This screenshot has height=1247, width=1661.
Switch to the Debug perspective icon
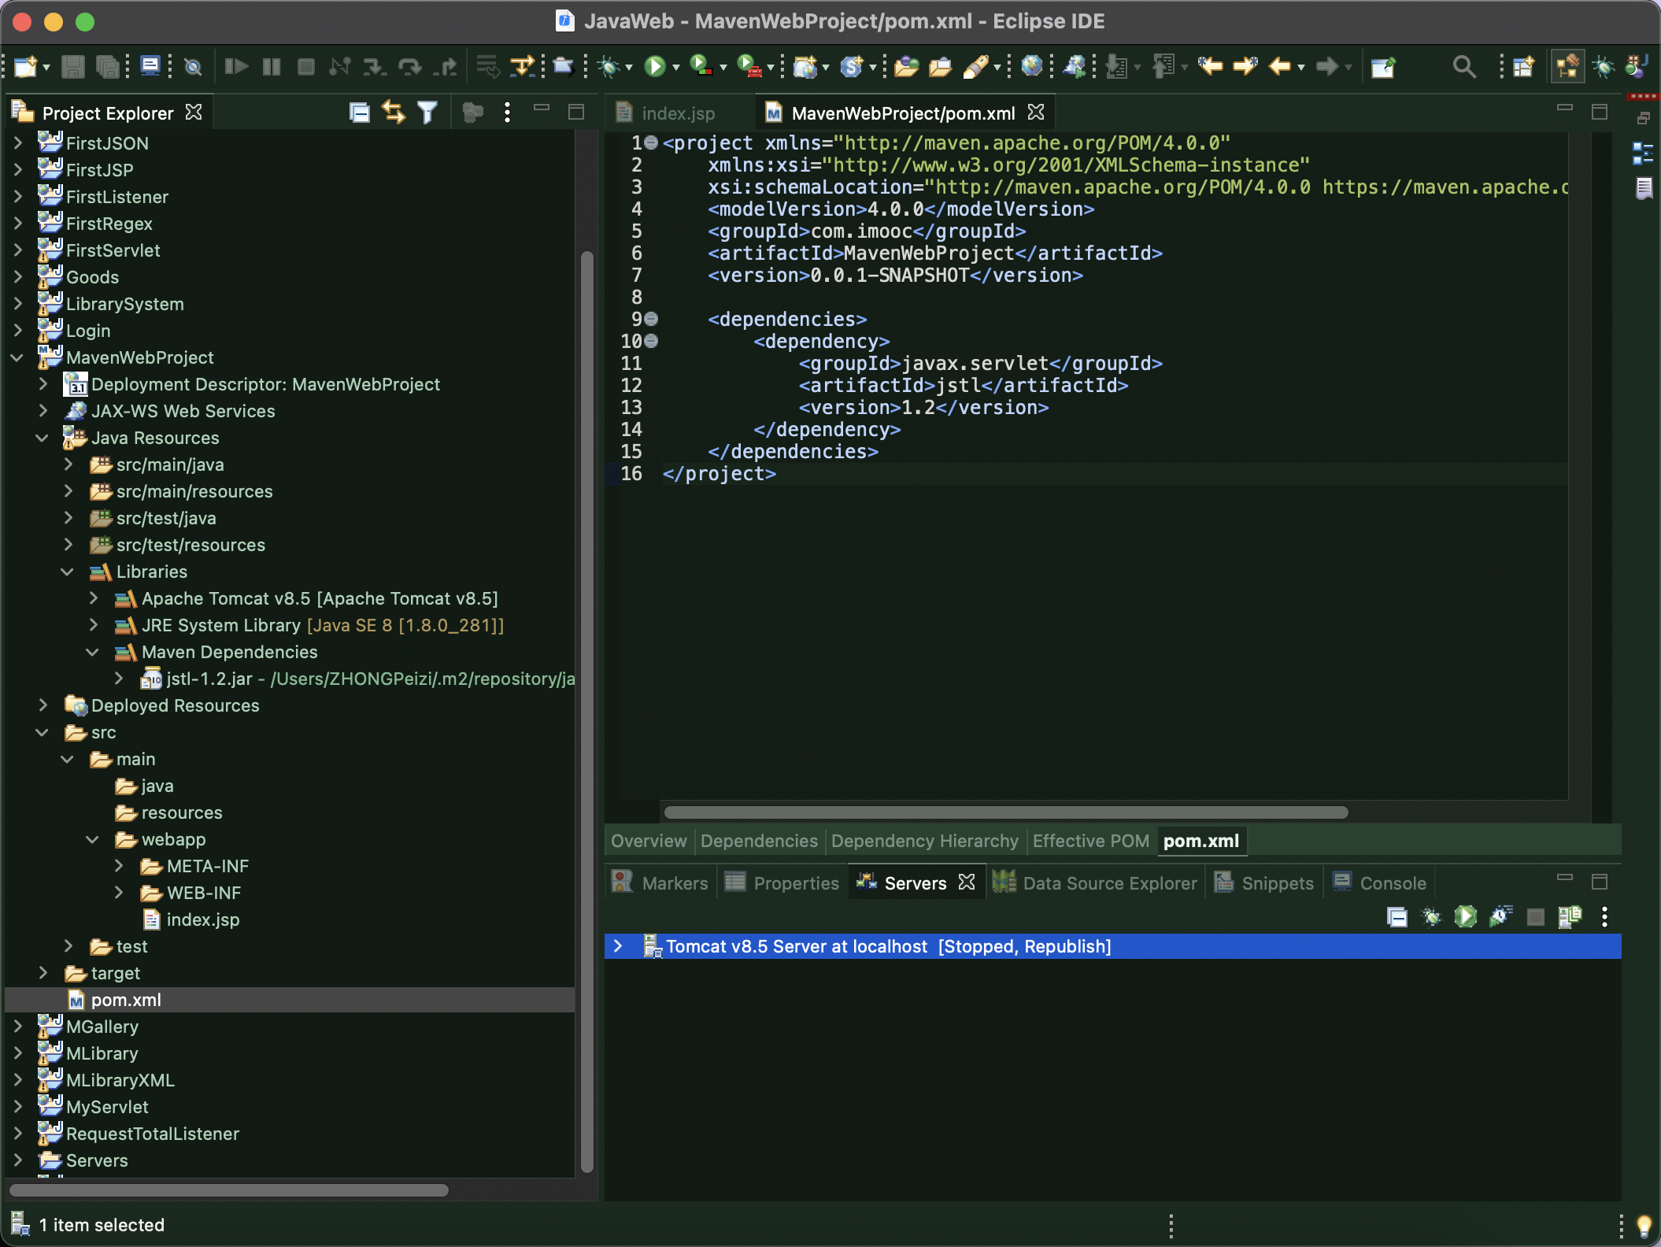(1603, 67)
